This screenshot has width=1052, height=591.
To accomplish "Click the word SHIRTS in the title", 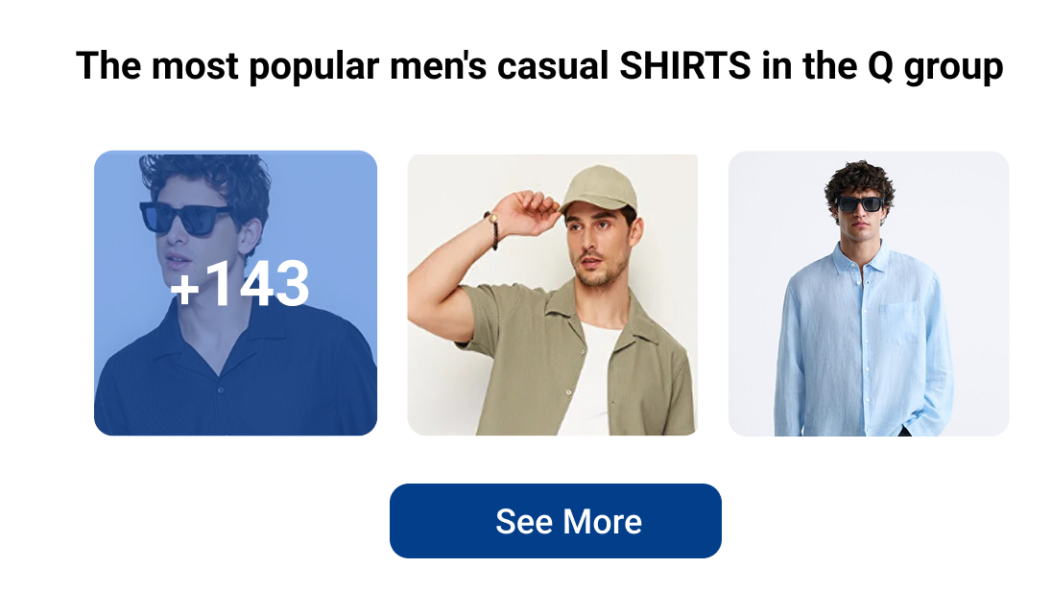I will pyautogui.click(x=685, y=66).
